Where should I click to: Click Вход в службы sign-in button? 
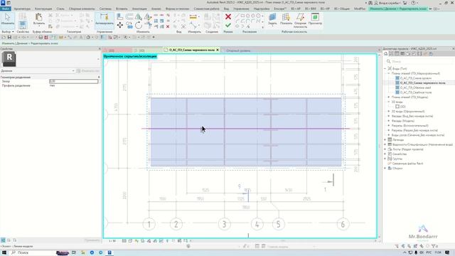[x=390, y=3]
